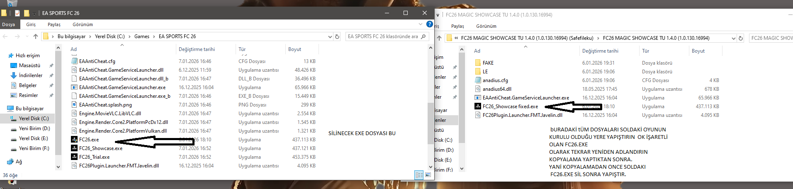Click the Refresh icon in the EA SPORTS FC 26 window

[x=337, y=36]
